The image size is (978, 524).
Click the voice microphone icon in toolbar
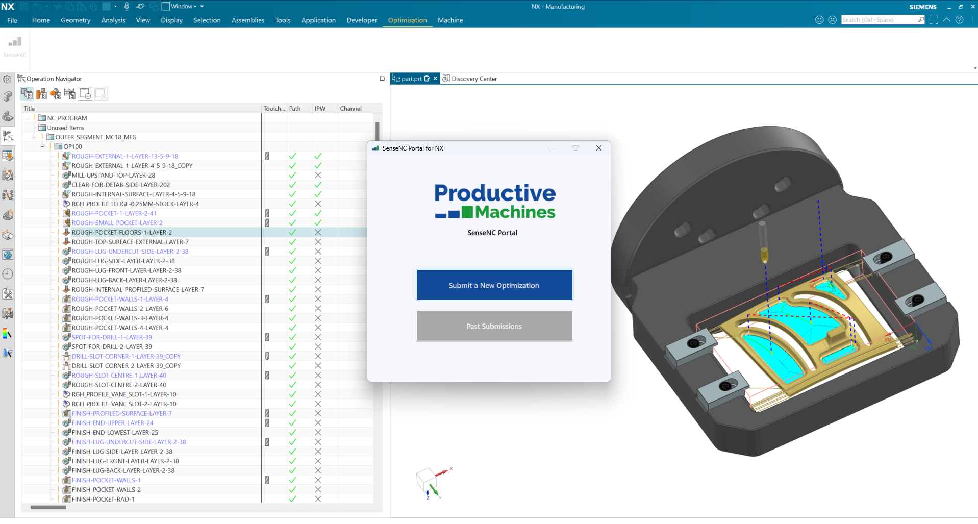pyautogui.click(x=127, y=7)
